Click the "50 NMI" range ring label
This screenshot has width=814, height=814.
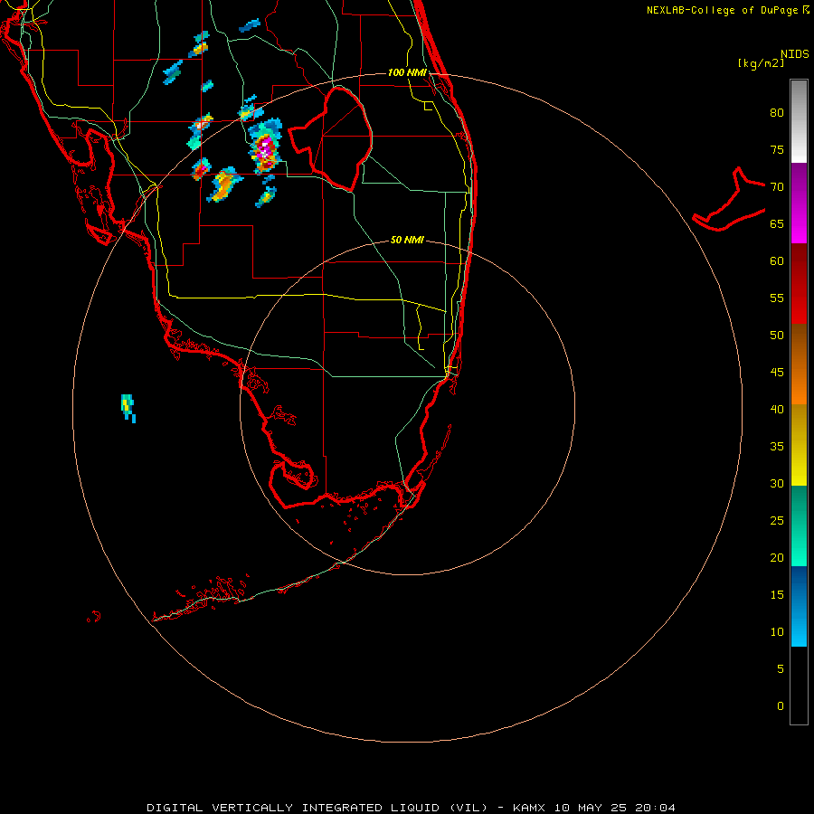[407, 240]
